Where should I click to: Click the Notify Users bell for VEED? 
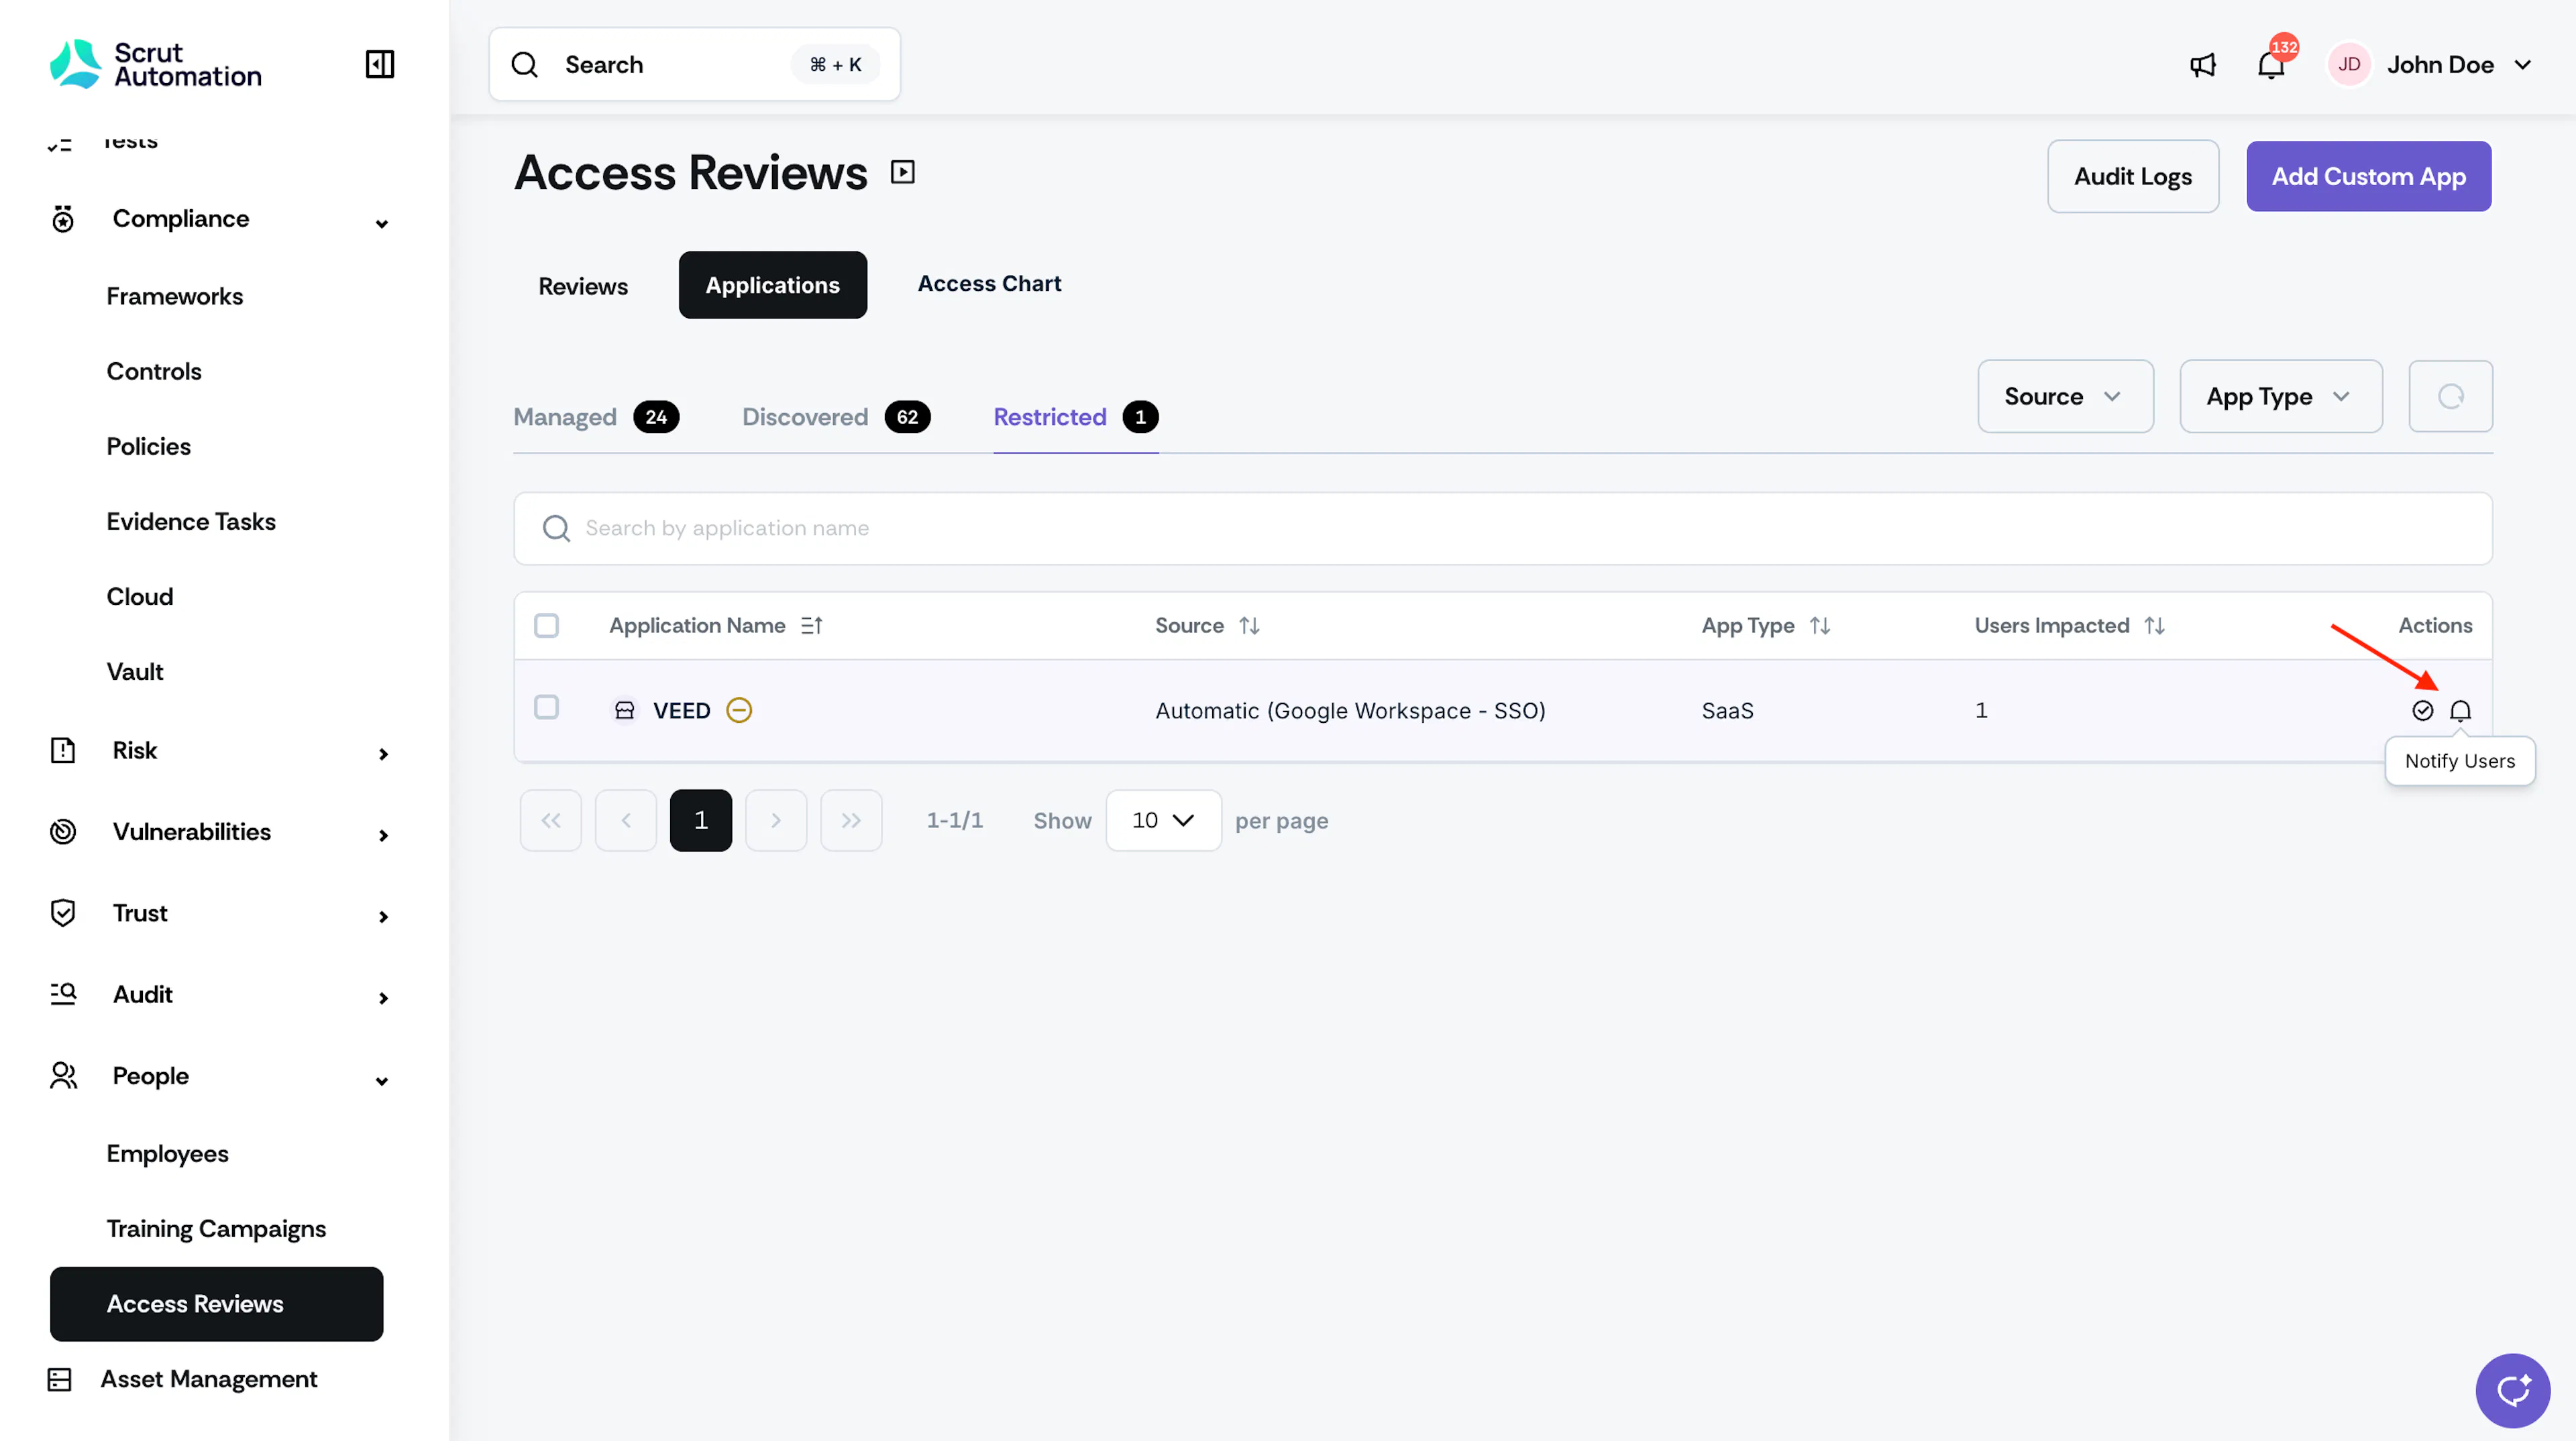pos(2460,711)
